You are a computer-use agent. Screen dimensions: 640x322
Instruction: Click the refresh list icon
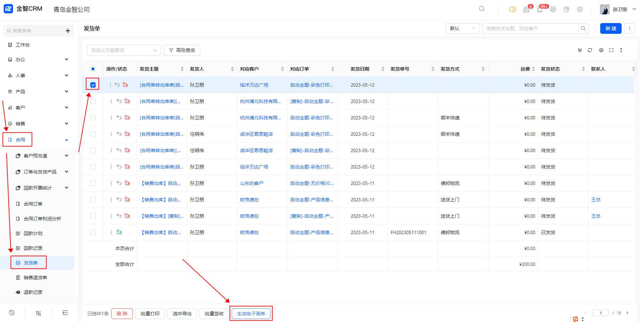[x=590, y=50]
